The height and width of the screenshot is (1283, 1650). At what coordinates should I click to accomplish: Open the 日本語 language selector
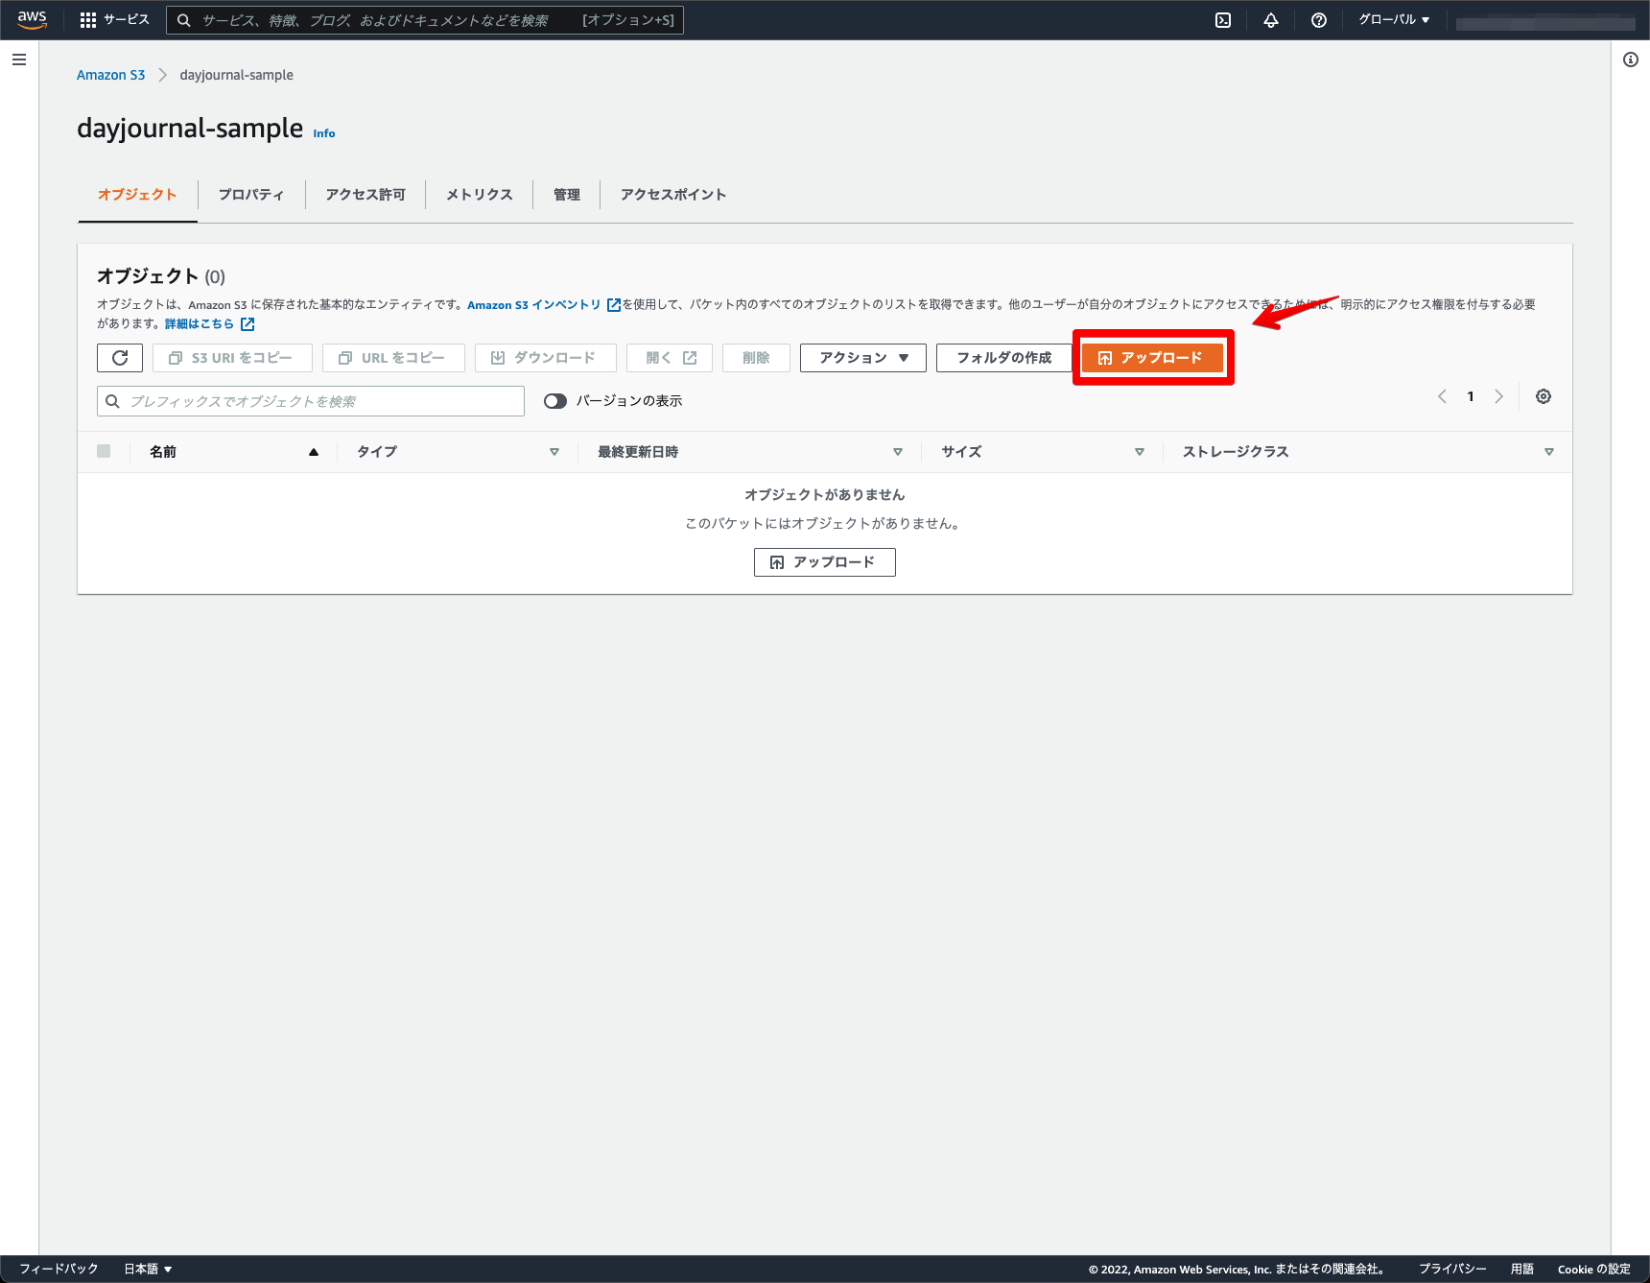pos(148,1269)
